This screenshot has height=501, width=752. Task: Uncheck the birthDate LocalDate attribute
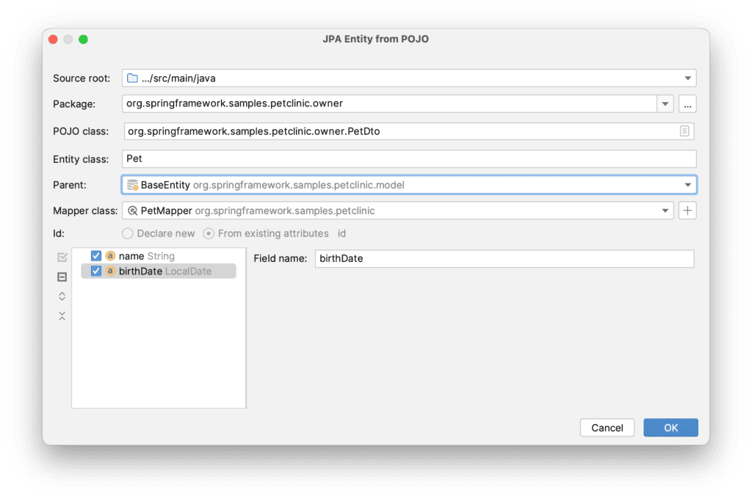pyautogui.click(x=95, y=271)
